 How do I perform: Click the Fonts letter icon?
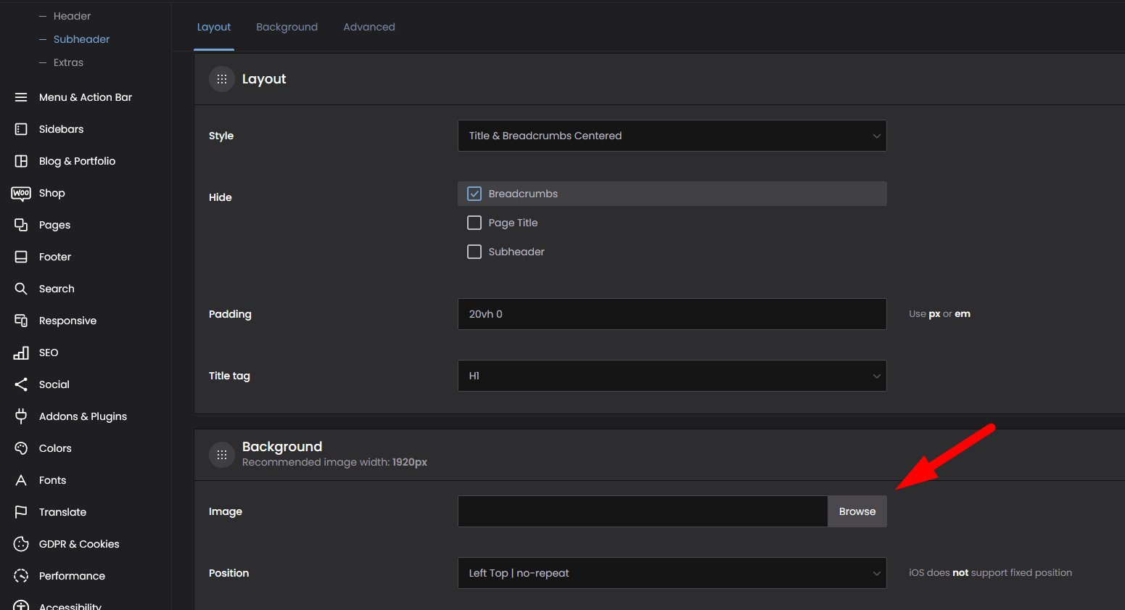click(21, 480)
